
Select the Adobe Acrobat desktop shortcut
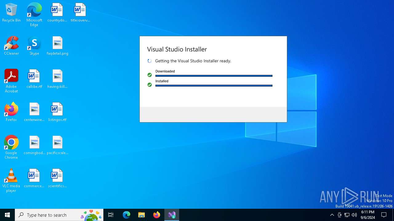pos(11,81)
